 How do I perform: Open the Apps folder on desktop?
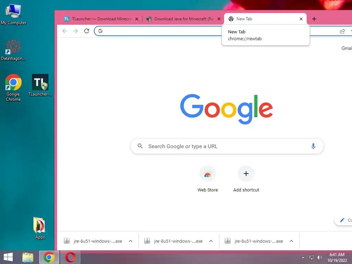coord(40,228)
